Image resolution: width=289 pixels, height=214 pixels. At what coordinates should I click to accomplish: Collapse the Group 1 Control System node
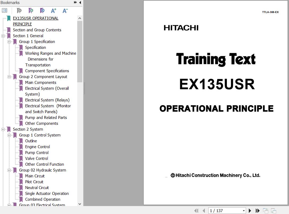click(9, 135)
